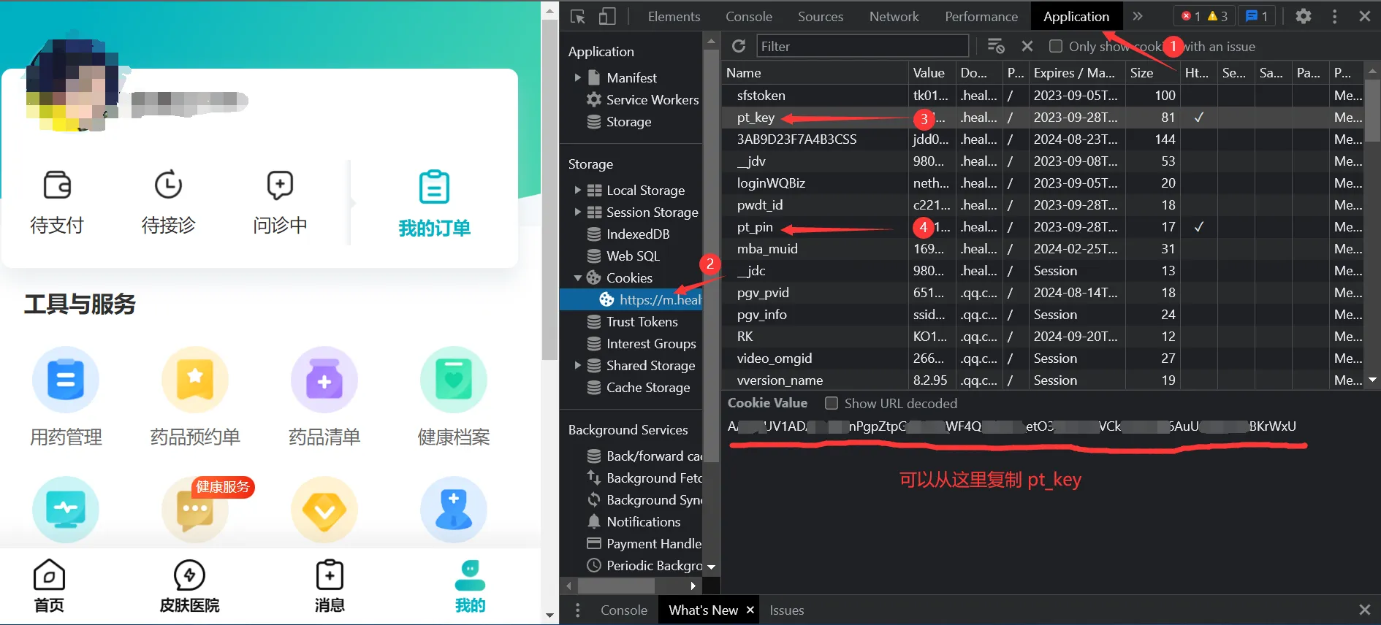
Task: Toggle the device toolbar icon
Action: click(607, 17)
